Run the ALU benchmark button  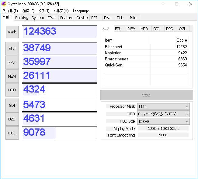12,49
